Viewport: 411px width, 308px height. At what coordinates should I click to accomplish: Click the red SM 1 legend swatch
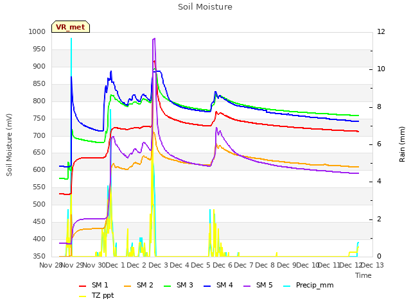pos(83,286)
